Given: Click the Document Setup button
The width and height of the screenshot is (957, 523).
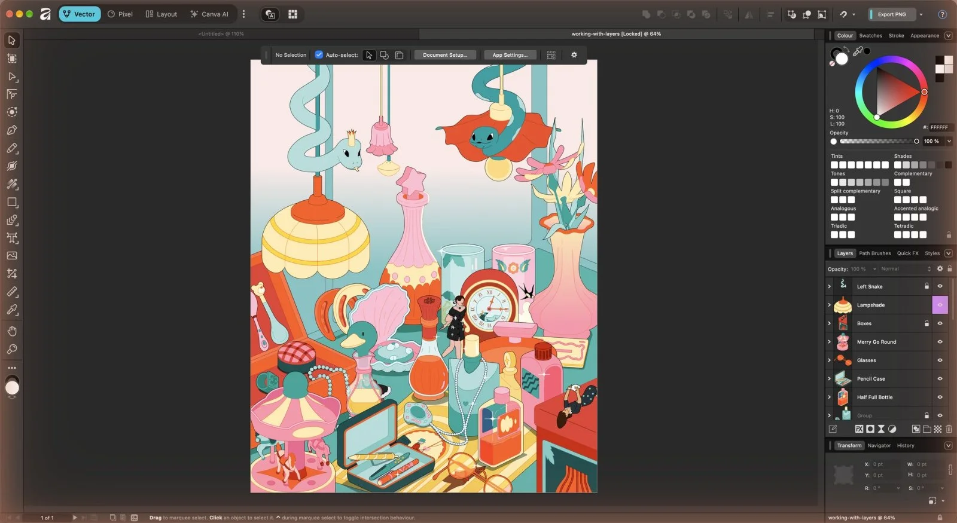Looking at the screenshot, I should pos(445,55).
